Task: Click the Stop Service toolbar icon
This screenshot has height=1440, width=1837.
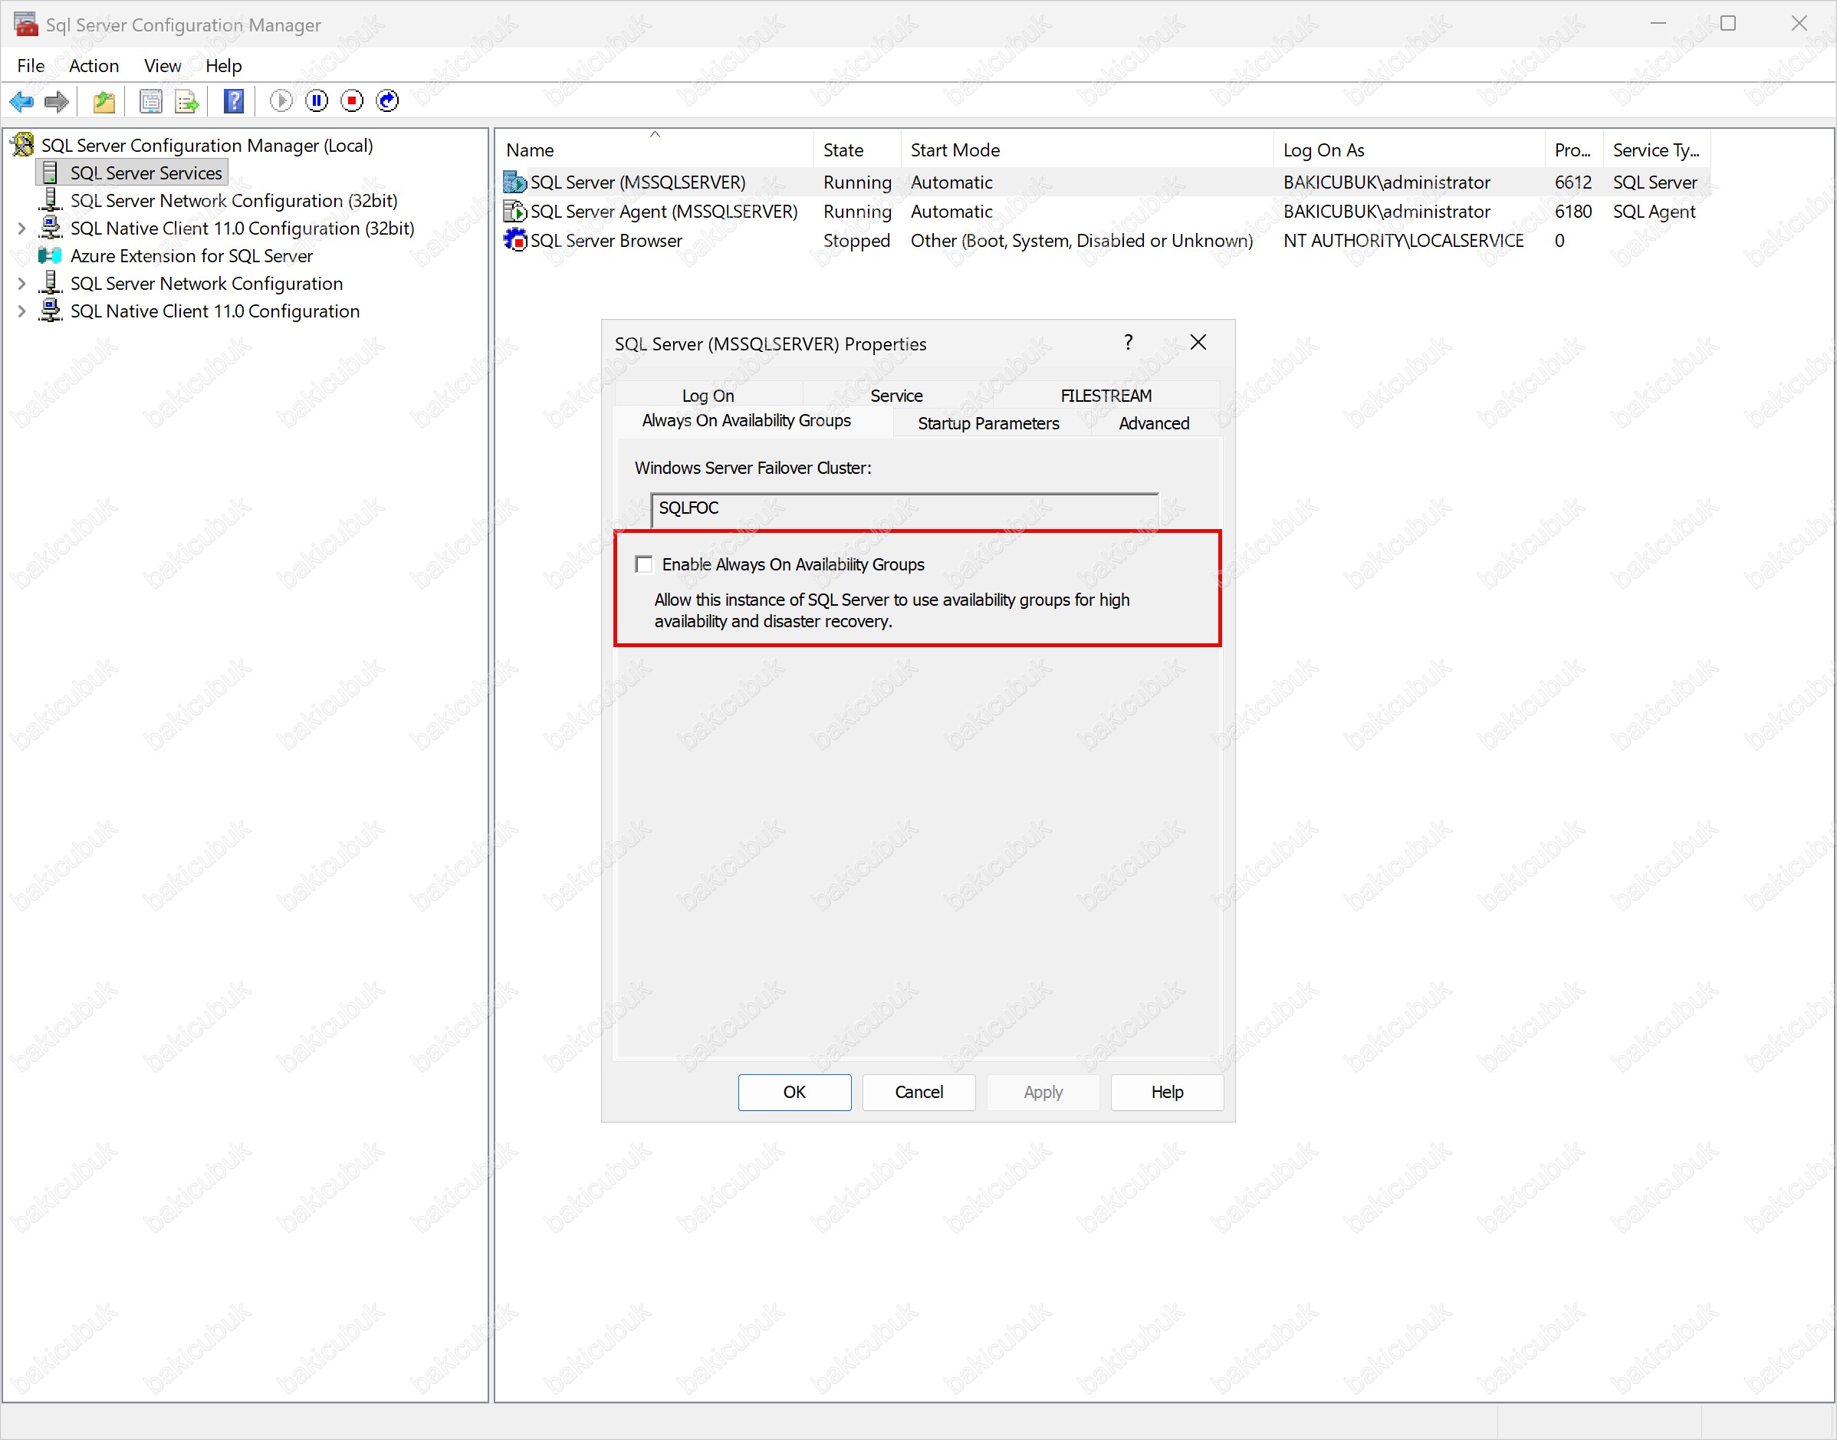Action: 353,101
